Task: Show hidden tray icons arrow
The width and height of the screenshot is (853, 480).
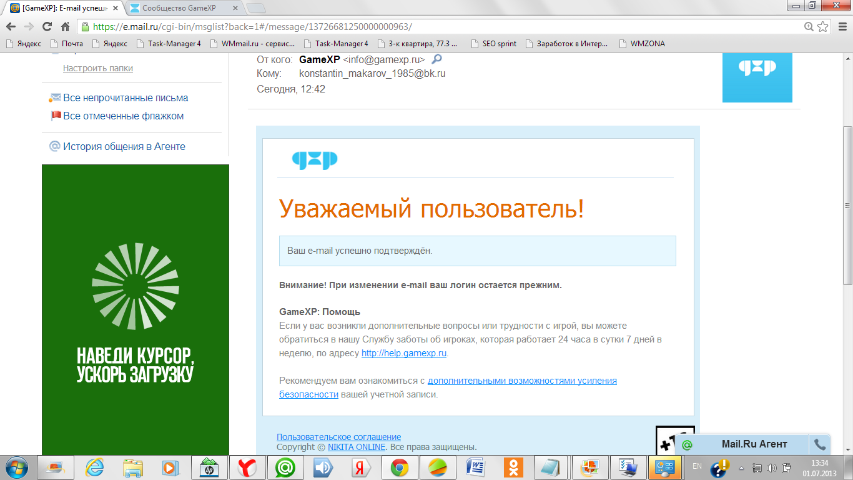Action: tap(742, 467)
